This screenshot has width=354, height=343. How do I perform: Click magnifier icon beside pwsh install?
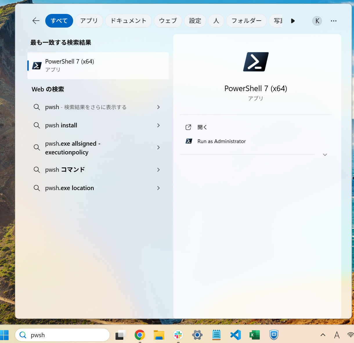(37, 125)
